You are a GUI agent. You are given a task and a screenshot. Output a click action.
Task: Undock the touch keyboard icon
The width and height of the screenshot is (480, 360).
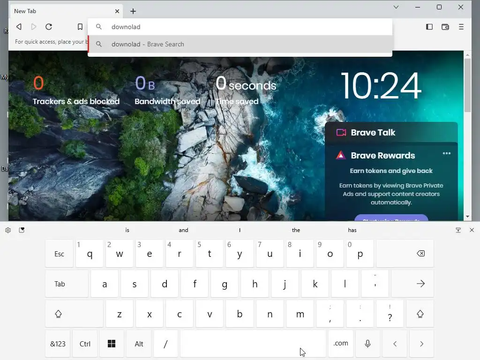coord(458,230)
